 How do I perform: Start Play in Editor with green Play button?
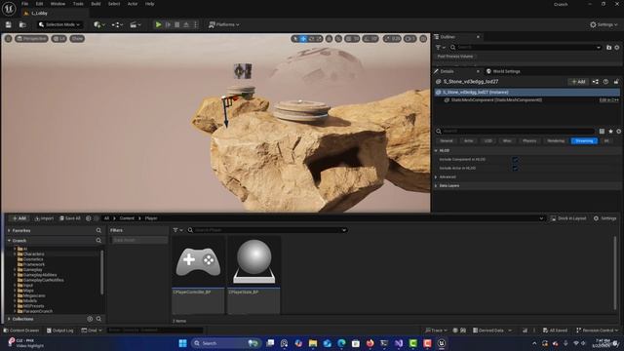158,24
